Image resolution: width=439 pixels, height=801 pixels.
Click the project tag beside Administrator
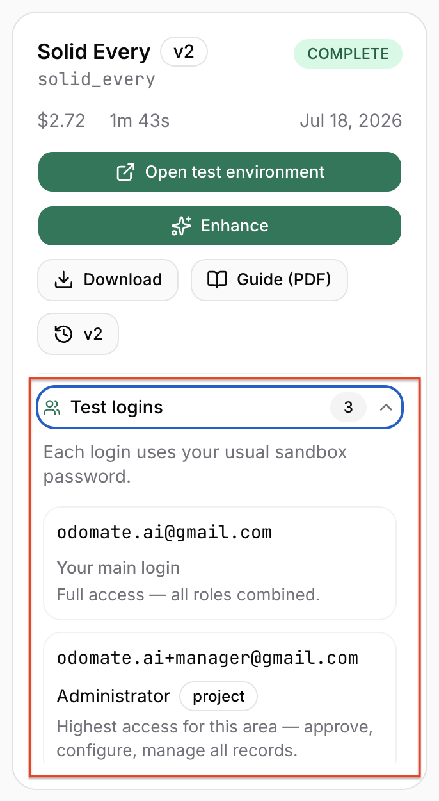[219, 697]
